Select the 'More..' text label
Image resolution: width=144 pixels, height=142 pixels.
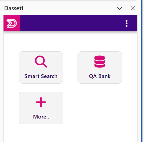pos(41,117)
